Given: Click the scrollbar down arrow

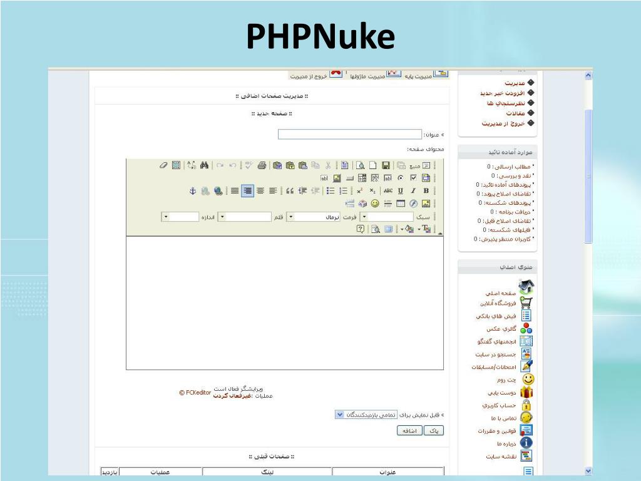Looking at the screenshot, I should tap(588, 471).
